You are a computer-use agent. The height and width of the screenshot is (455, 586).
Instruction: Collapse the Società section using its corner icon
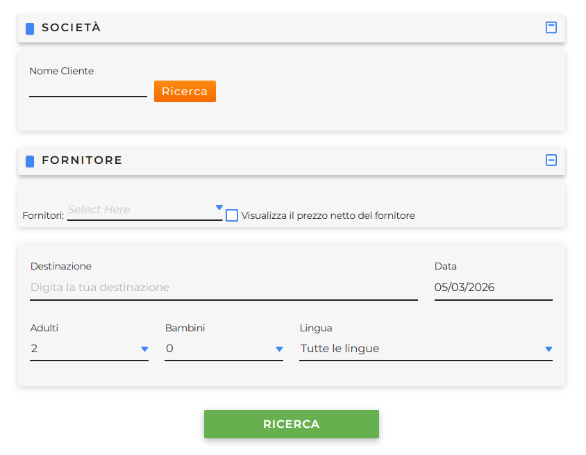click(551, 28)
